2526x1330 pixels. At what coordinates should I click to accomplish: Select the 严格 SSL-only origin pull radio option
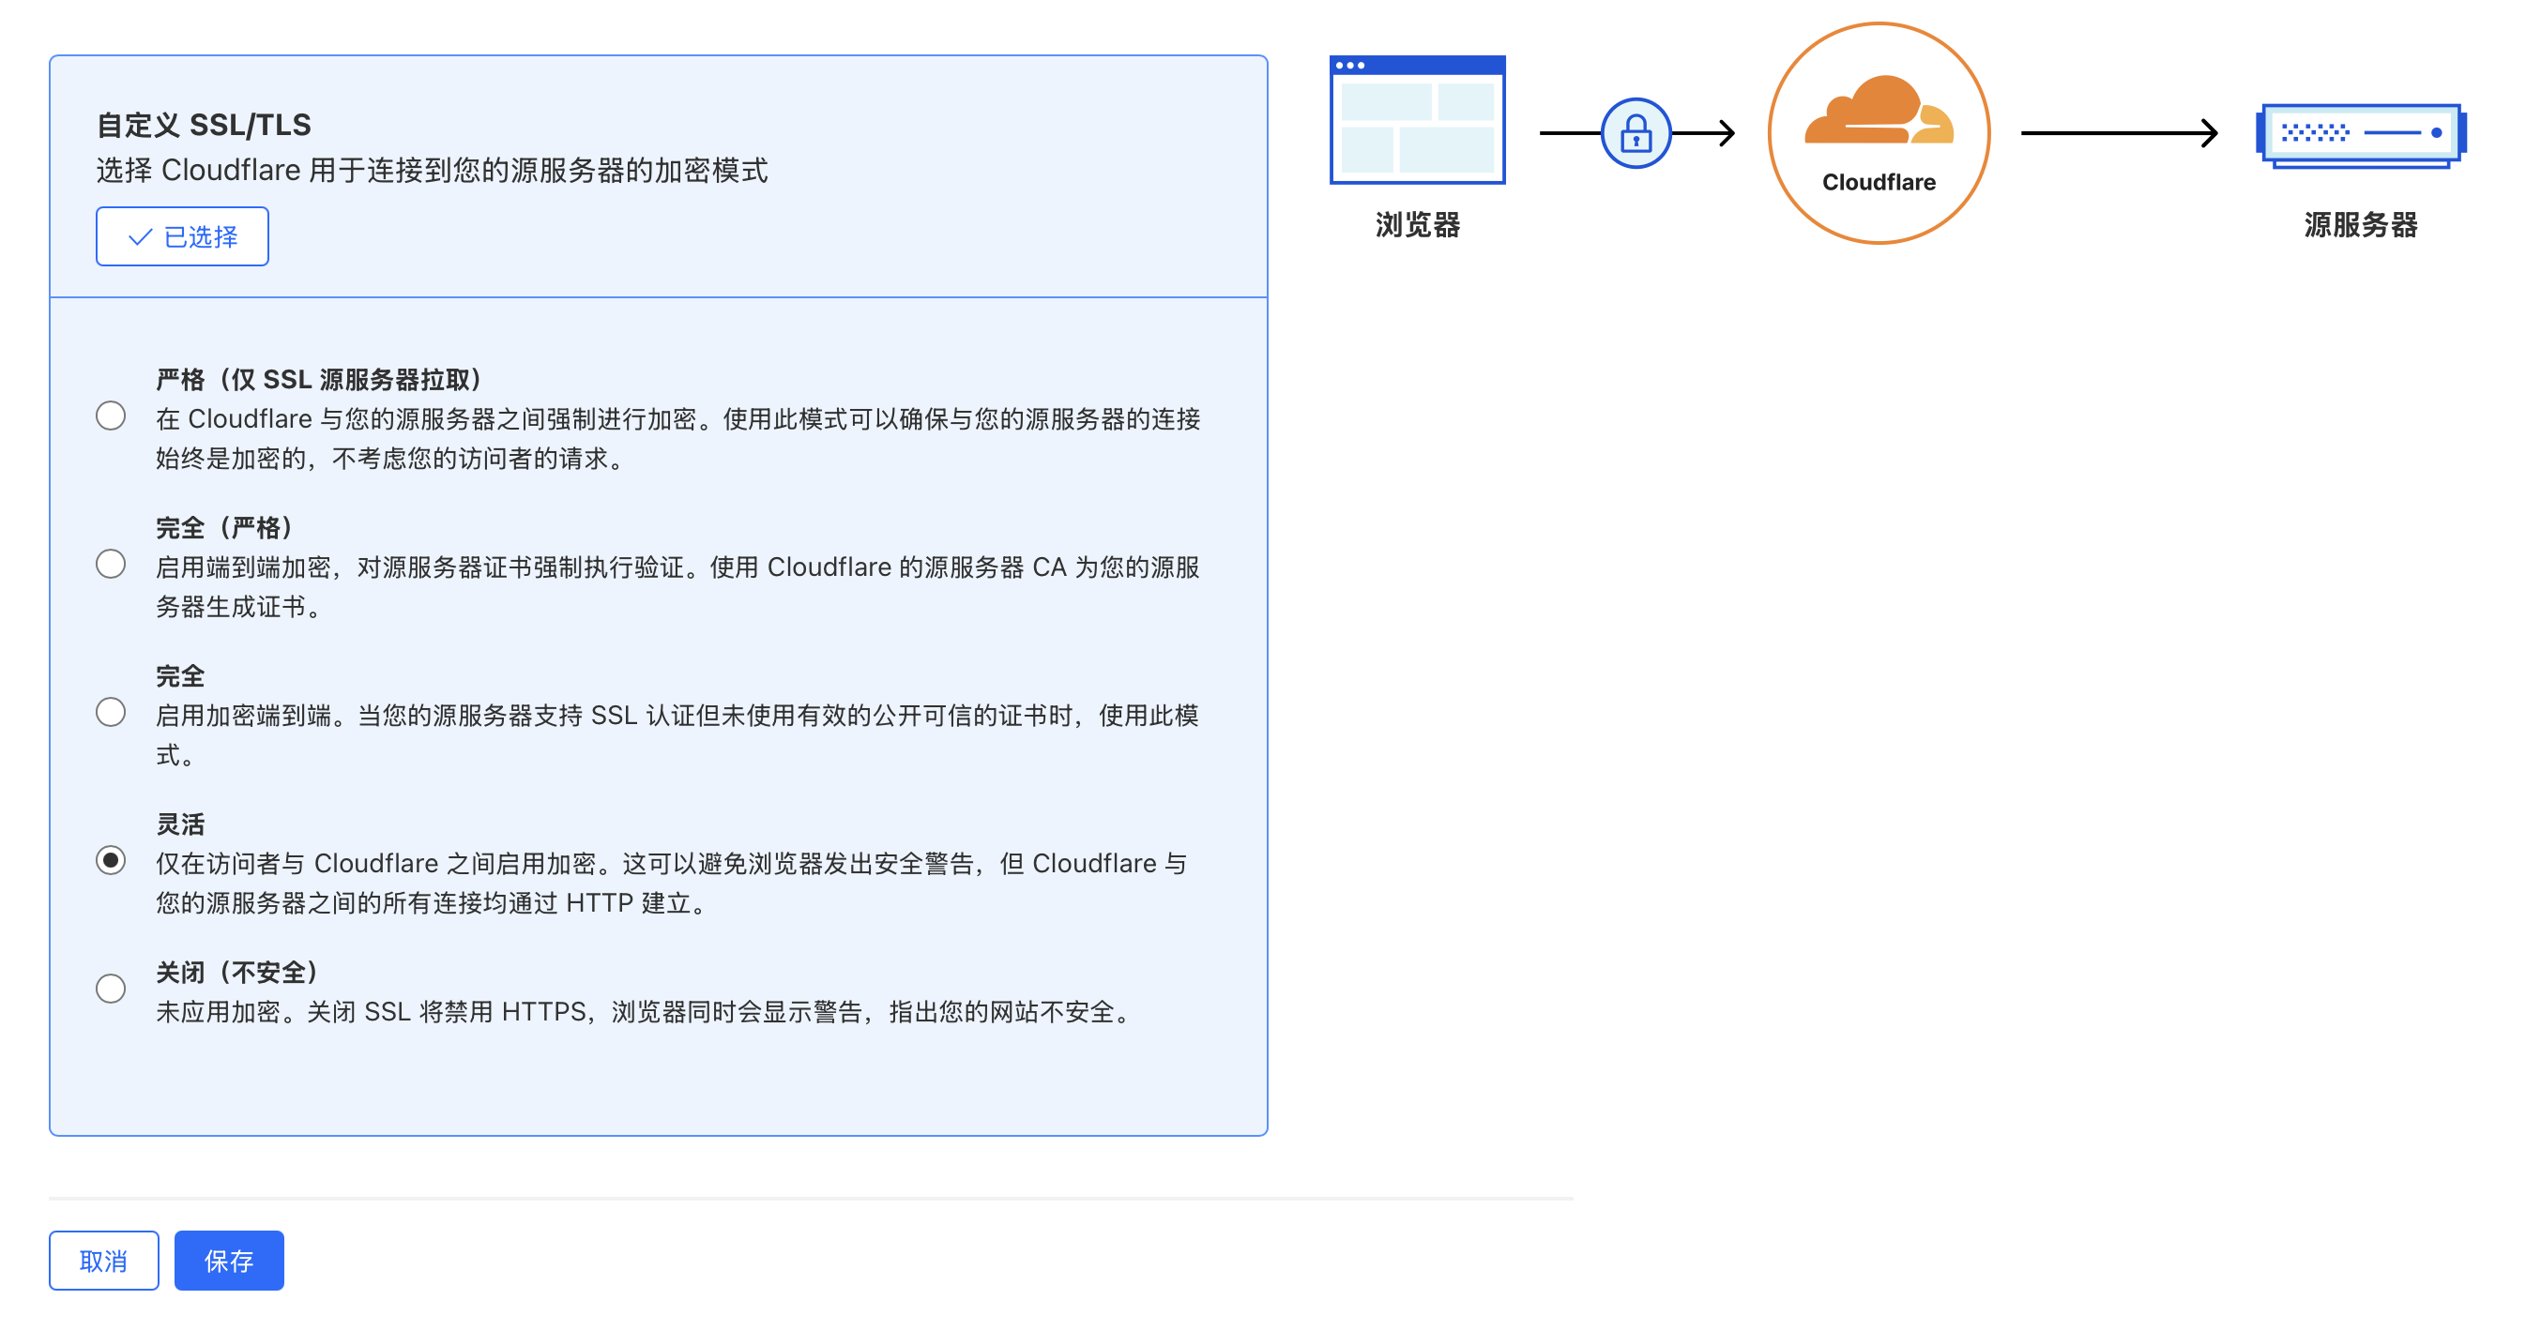point(111,416)
